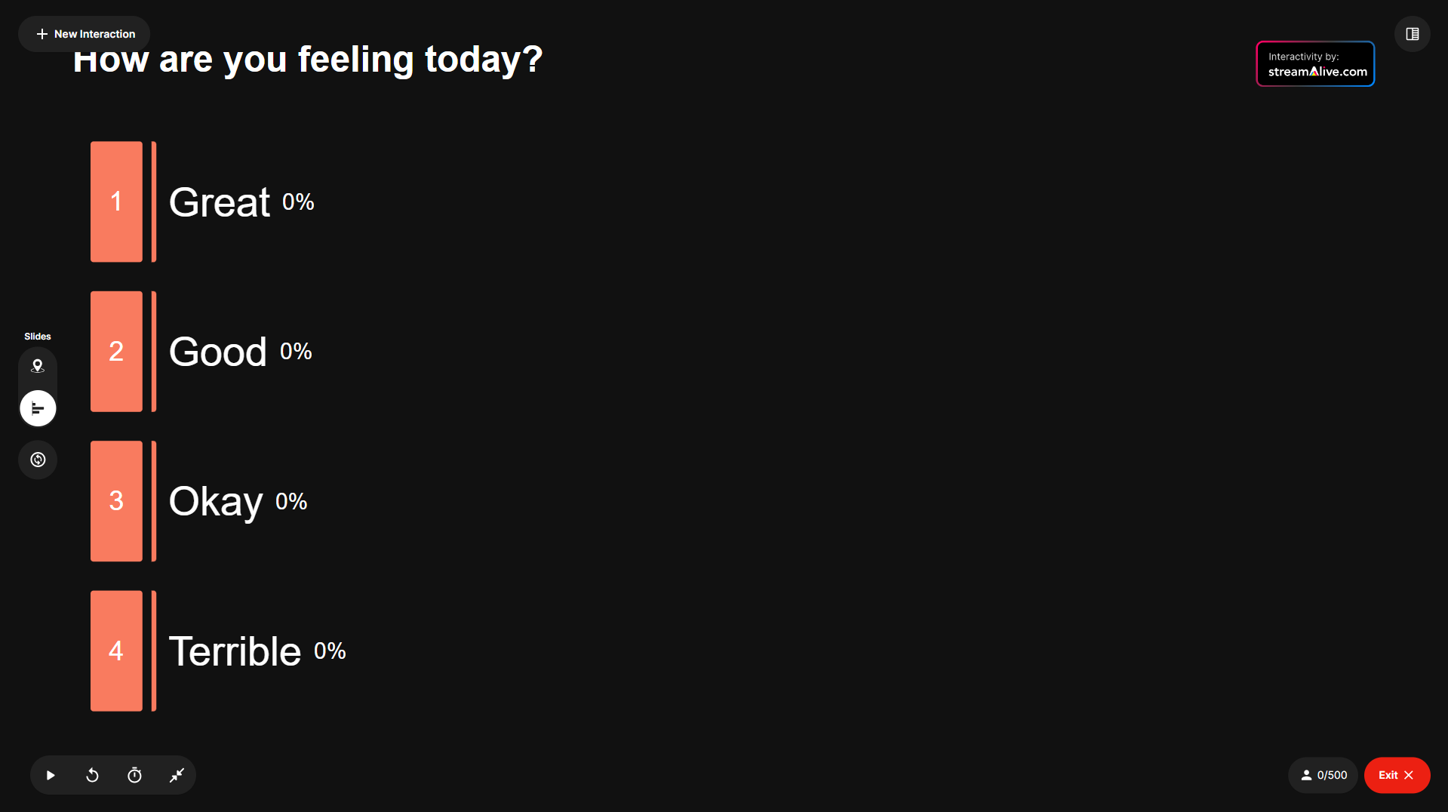Click the Good poll option label

click(217, 352)
